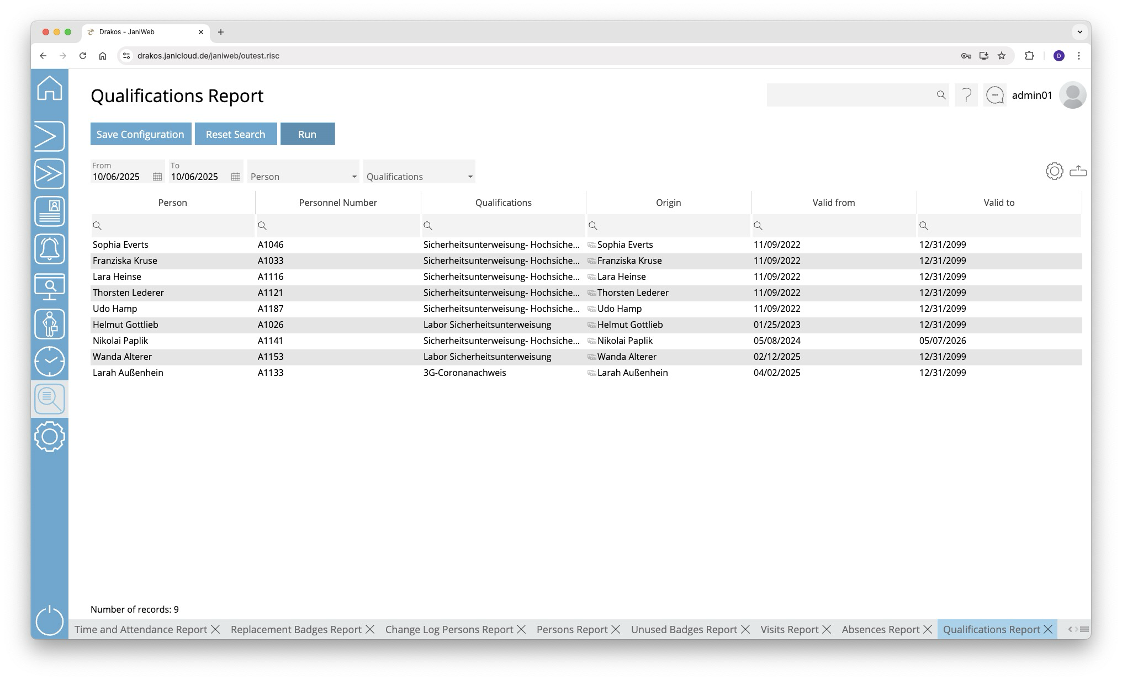Click the Save Configuration button
The image size is (1122, 680).
click(x=140, y=134)
